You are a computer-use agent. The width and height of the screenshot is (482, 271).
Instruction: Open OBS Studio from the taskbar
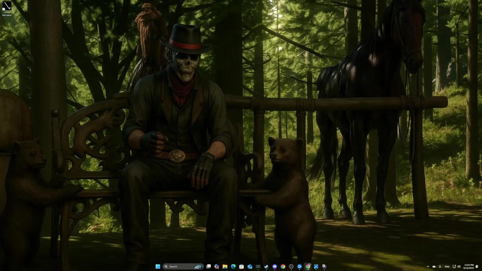click(291, 266)
